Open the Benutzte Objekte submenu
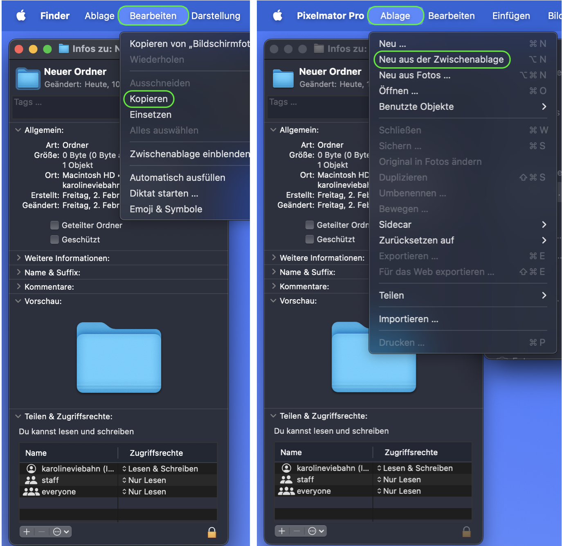 coord(463,106)
